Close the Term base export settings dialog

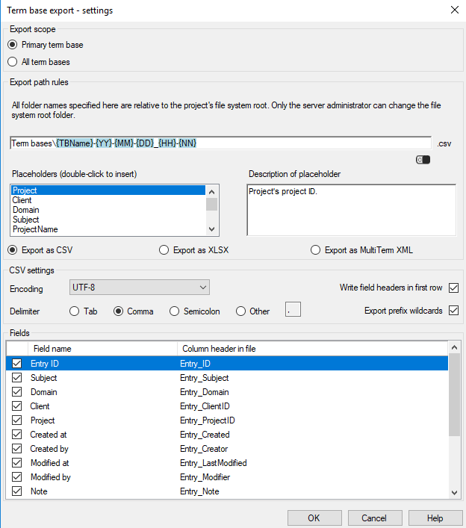coord(454,10)
